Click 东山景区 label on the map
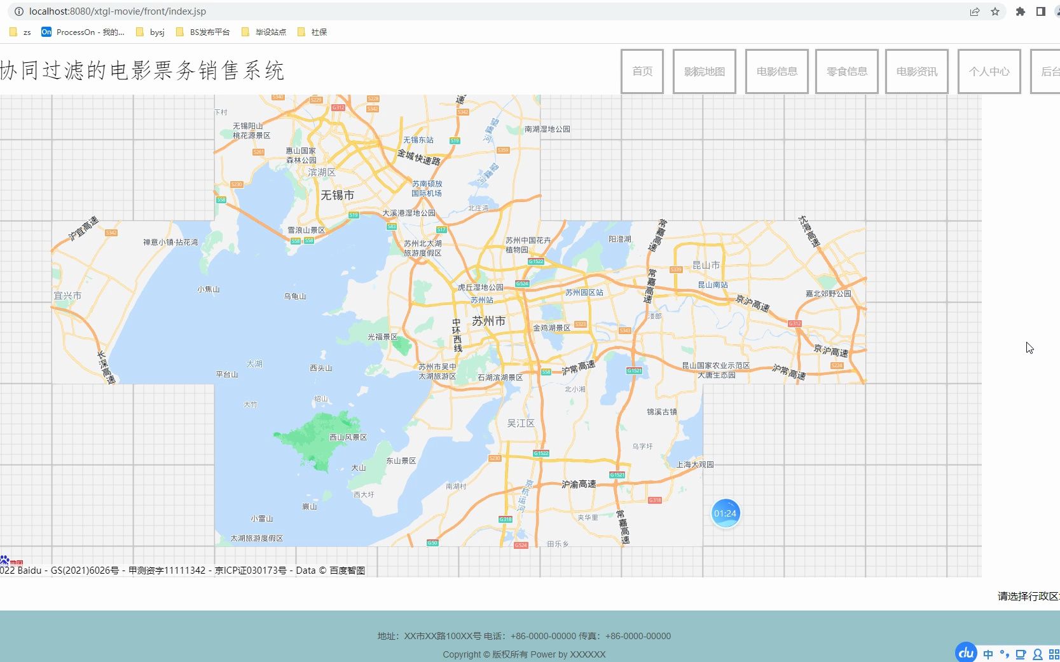Image resolution: width=1060 pixels, height=662 pixels. pos(401,461)
